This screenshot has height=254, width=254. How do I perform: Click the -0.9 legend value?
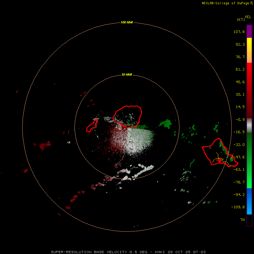coord(240,120)
